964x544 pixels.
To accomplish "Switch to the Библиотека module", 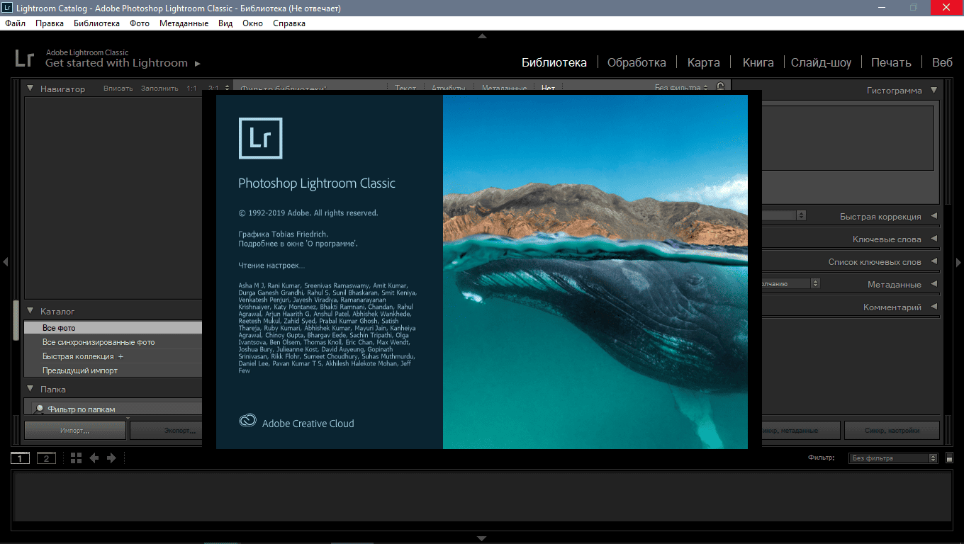I will [554, 62].
